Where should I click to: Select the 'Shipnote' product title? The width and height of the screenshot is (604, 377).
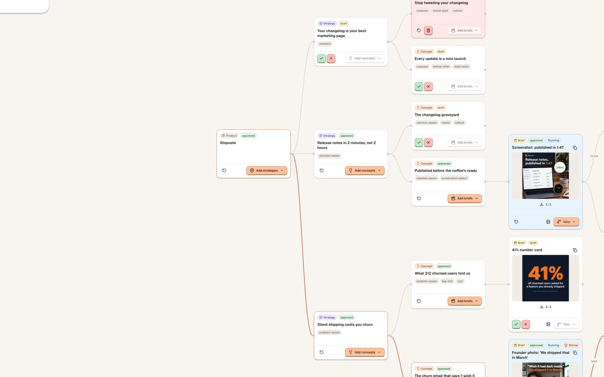coord(228,143)
